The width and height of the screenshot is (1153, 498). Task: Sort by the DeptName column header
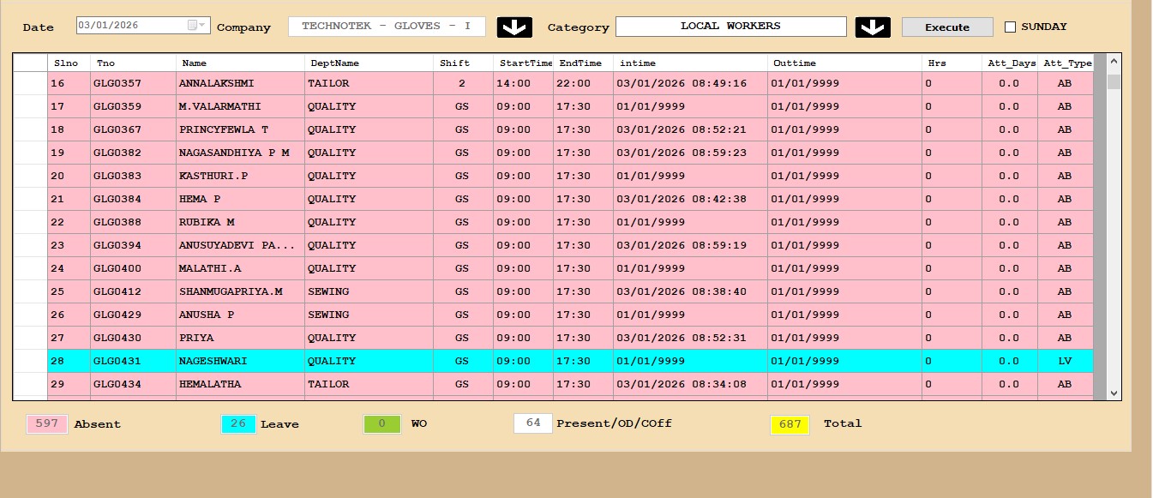(369, 63)
